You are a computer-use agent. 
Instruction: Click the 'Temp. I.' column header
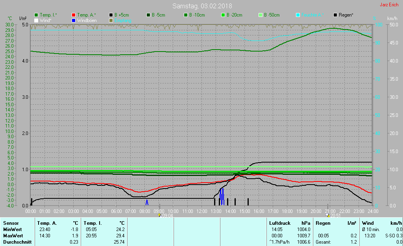pos(93,223)
